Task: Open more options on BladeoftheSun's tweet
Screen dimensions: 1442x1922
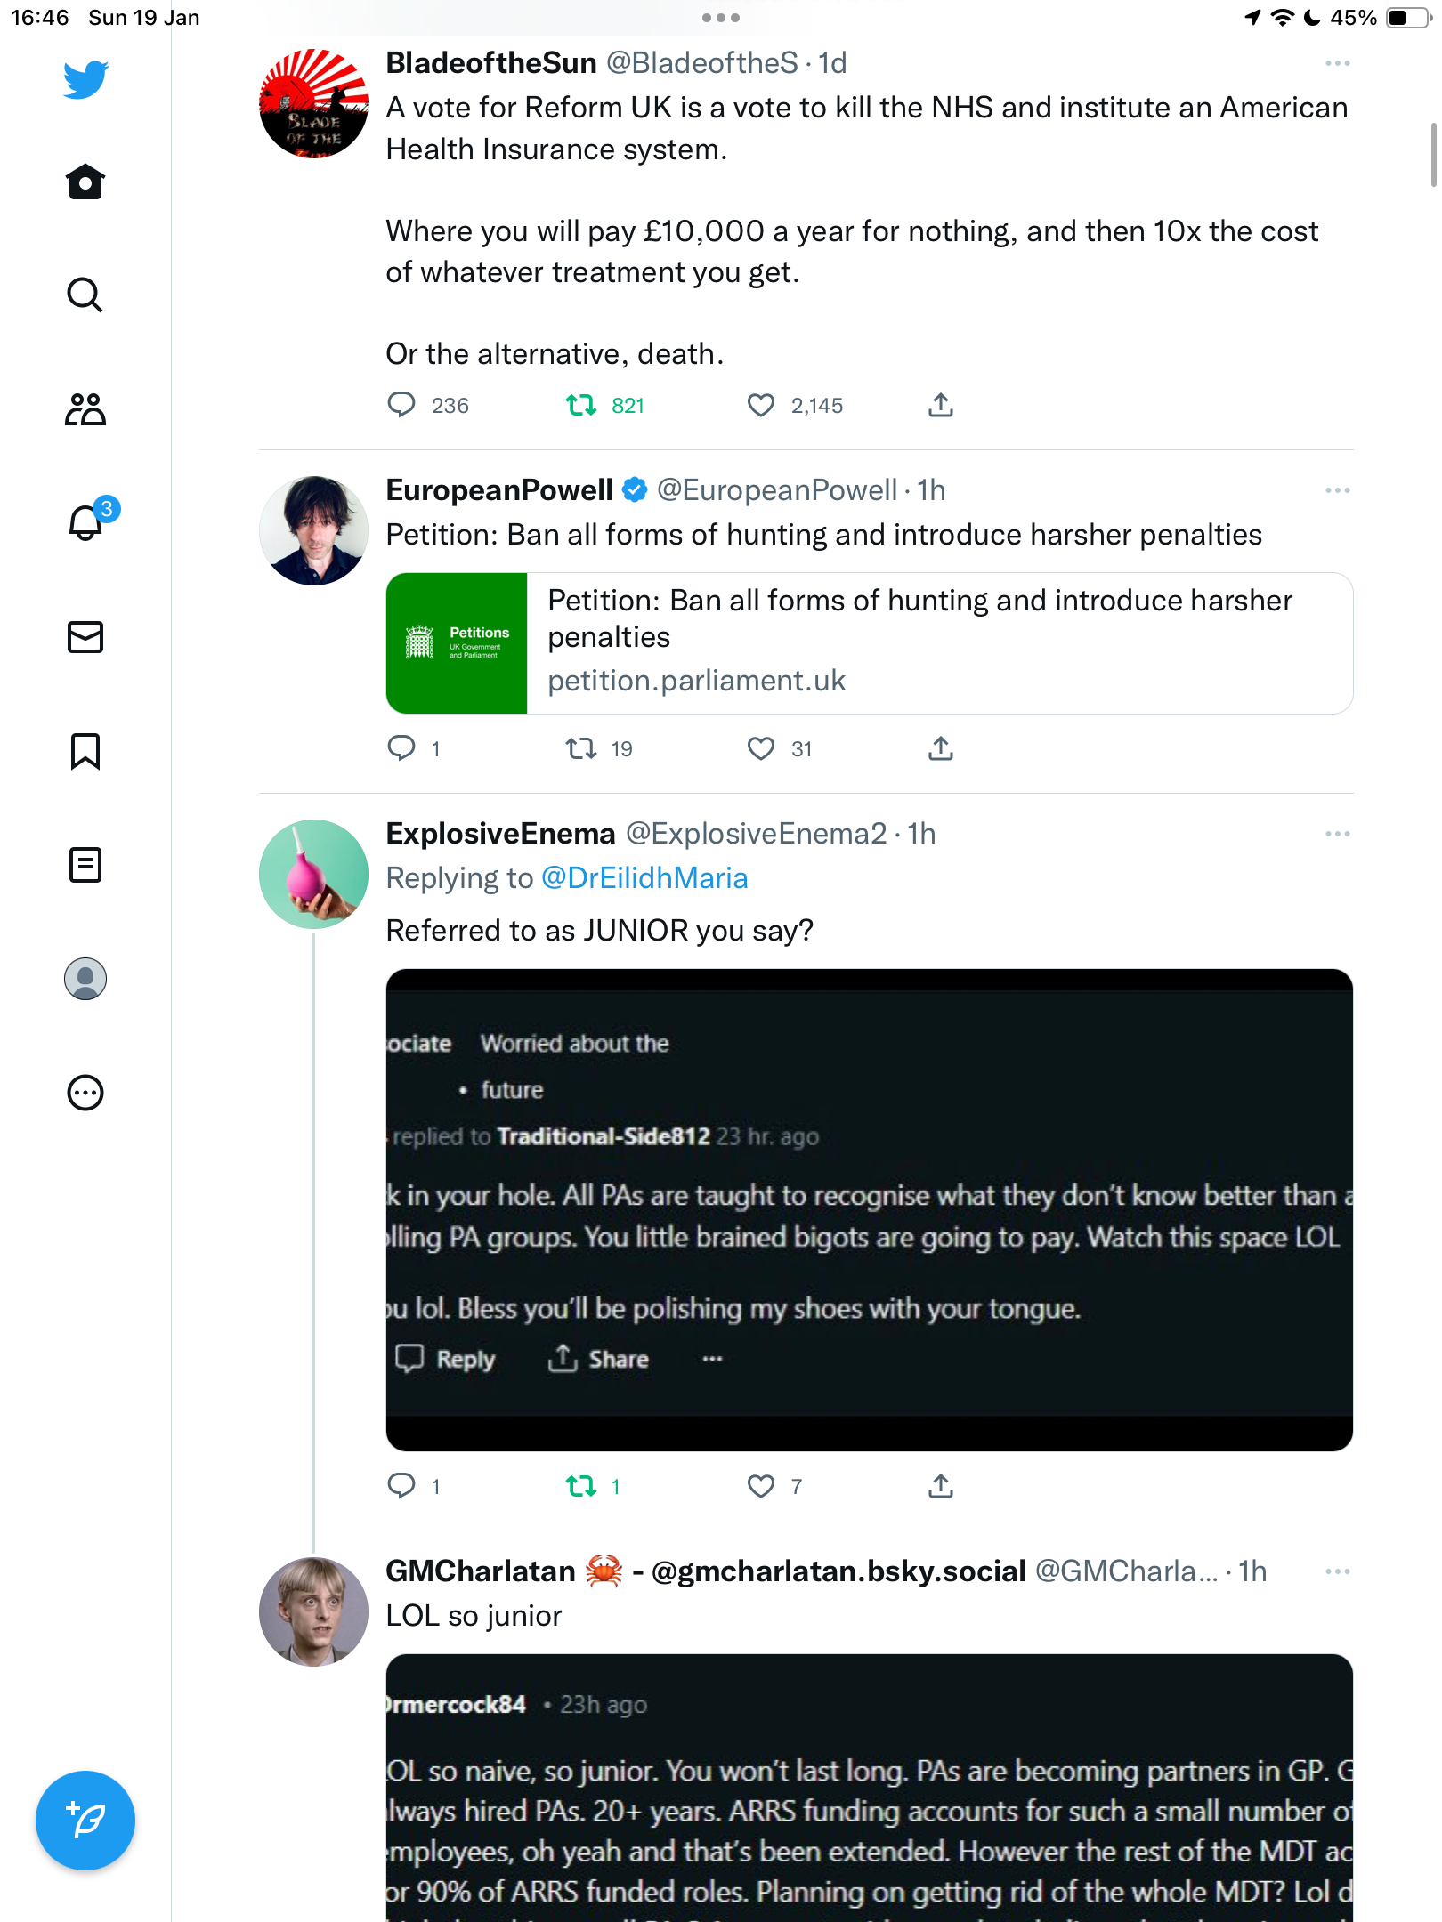Action: (x=1337, y=63)
